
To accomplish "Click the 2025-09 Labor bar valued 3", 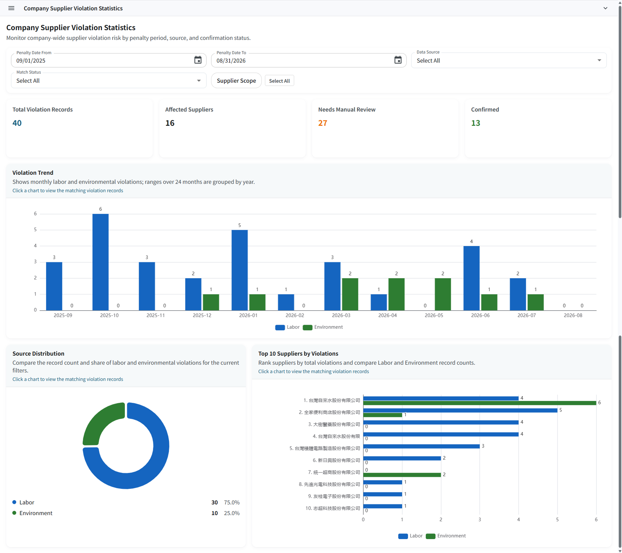I will [54, 286].
